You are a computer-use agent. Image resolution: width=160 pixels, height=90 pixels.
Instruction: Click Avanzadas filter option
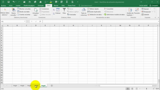(x=71, y=14)
